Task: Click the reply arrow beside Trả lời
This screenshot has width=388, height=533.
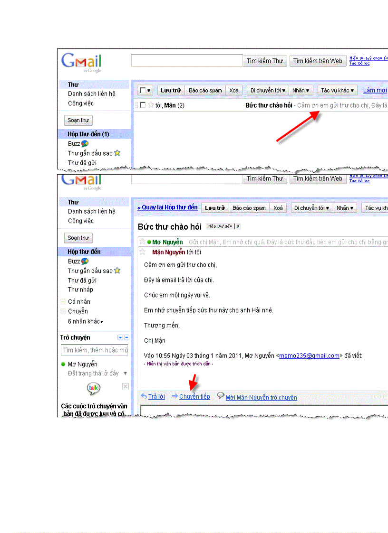Action: [x=144, y=396]
